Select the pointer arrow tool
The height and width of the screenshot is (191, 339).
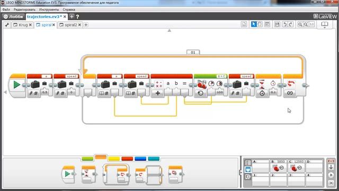pos(254,24)
